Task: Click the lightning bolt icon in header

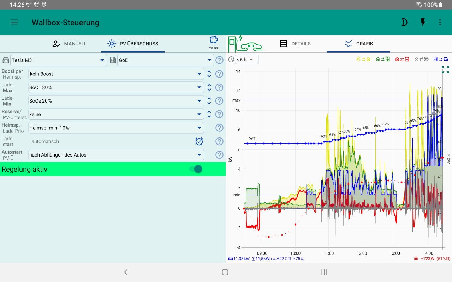Action: coord(422,22)
